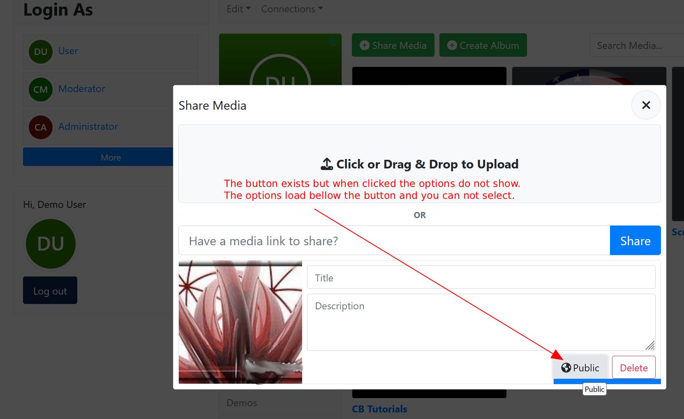This screenshot has height=419, width=684.
Task: Click the blue Share button
Action: pyautogui.click(x=635, y=241)
